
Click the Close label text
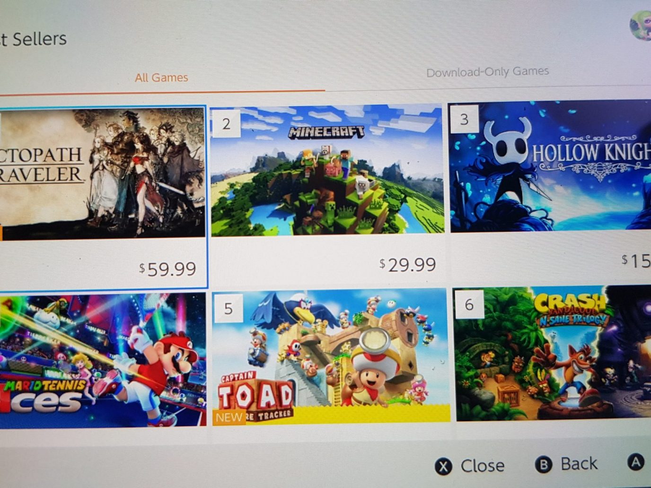click(x=483, y=466)
